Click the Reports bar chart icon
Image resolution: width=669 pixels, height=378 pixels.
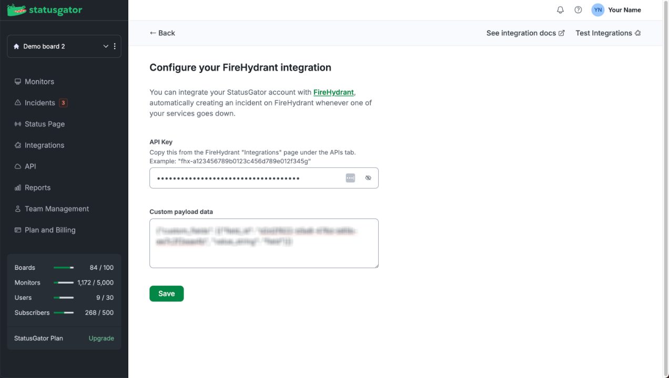pyautogui.click(x=18, y=187)
